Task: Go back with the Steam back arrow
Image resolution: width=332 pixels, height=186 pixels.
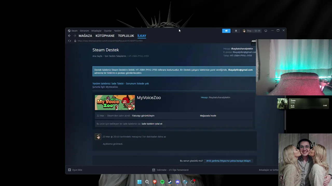Action: click(69, 36)
